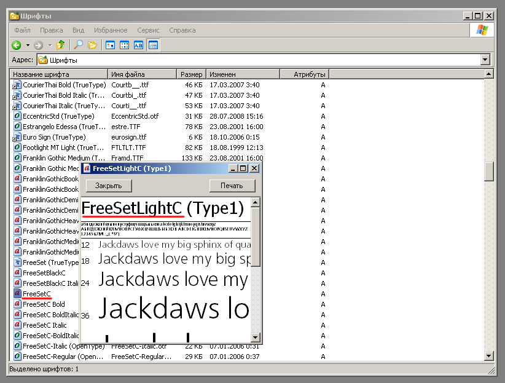Select CourierThai Italic font icon
Image resolution: width=505 pixels, height=383 pixels.
pos(17,106)
